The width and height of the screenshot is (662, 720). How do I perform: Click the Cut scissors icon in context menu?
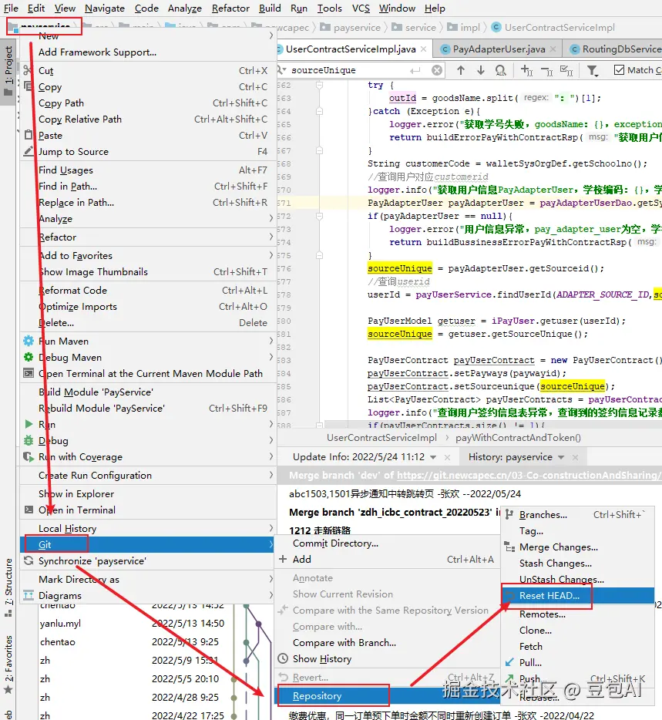tap(28, 70)
